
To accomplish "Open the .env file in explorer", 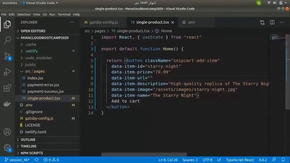I will 47,105.
